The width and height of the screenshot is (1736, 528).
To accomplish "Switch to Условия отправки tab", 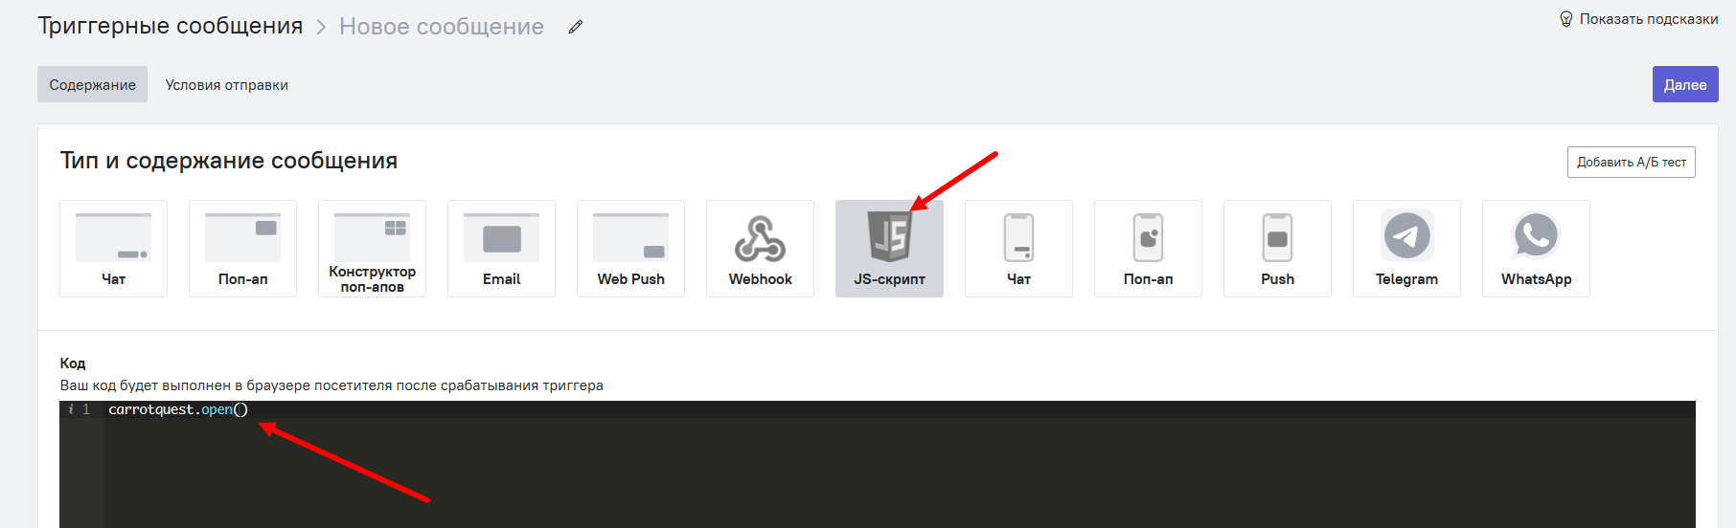I will click(226, 85).
